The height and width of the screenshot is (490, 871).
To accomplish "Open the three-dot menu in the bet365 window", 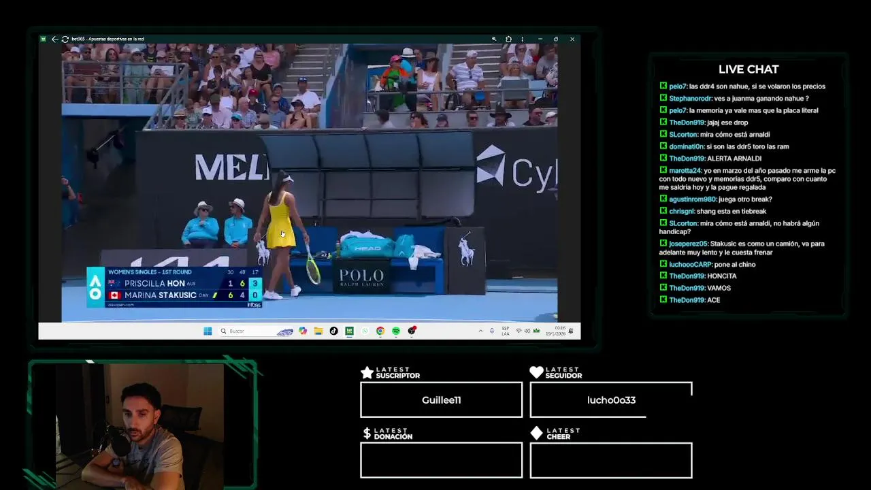I will pos(522,39).
